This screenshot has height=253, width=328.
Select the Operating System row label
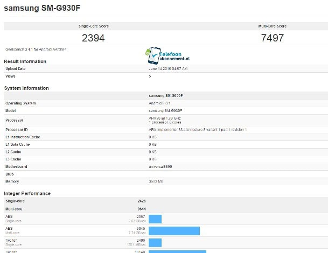(x=20, y=103)
